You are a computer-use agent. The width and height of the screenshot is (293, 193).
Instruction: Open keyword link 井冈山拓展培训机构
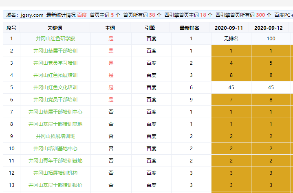point(55,173)
